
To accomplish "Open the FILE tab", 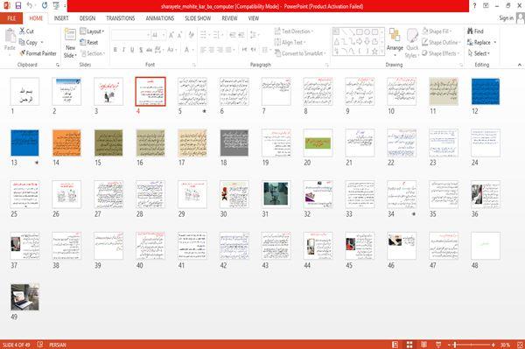I will tap(11, 18).
